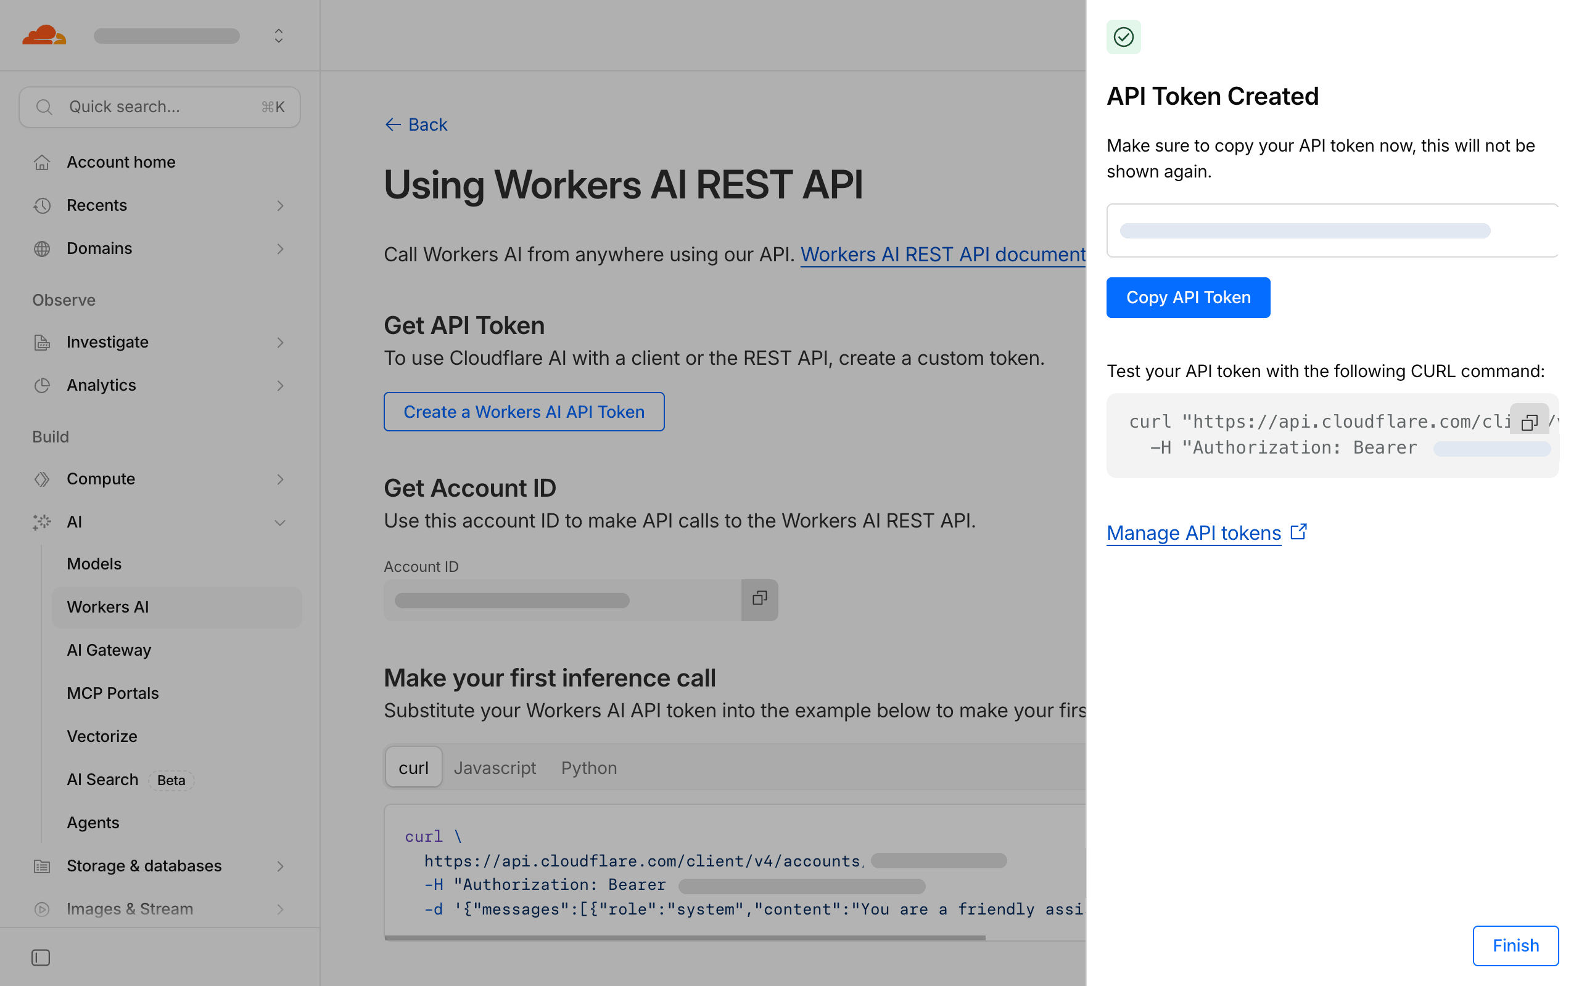Click the 'Beta' badge beside AI Search
Image resolution: width=1579 pixels, height=986 pixels.
(171, 780)
